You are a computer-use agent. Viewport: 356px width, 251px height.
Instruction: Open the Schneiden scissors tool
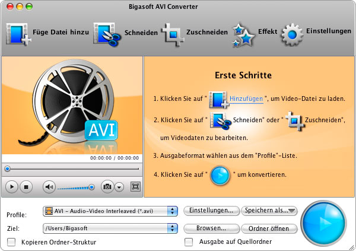[107, 34]
